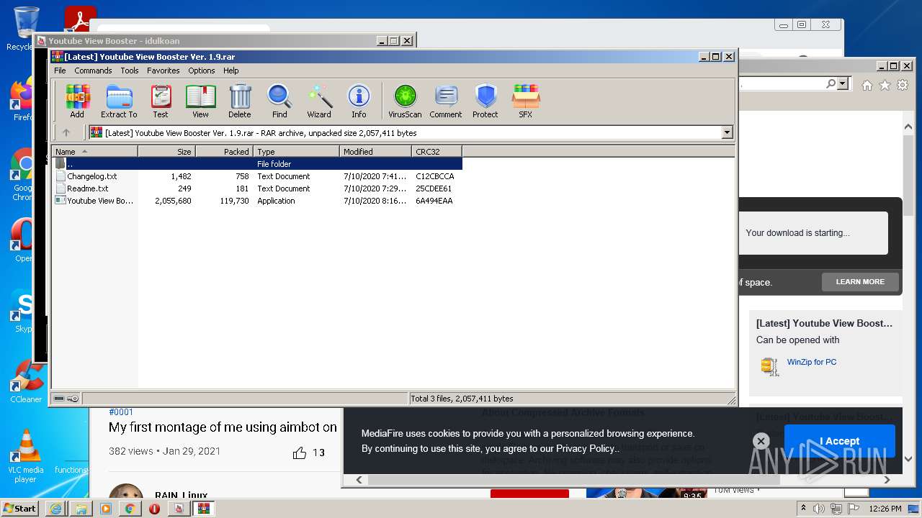Click the Extract To toolbar icon
This screenshot has width=922, height=518.
coord(119,101)
